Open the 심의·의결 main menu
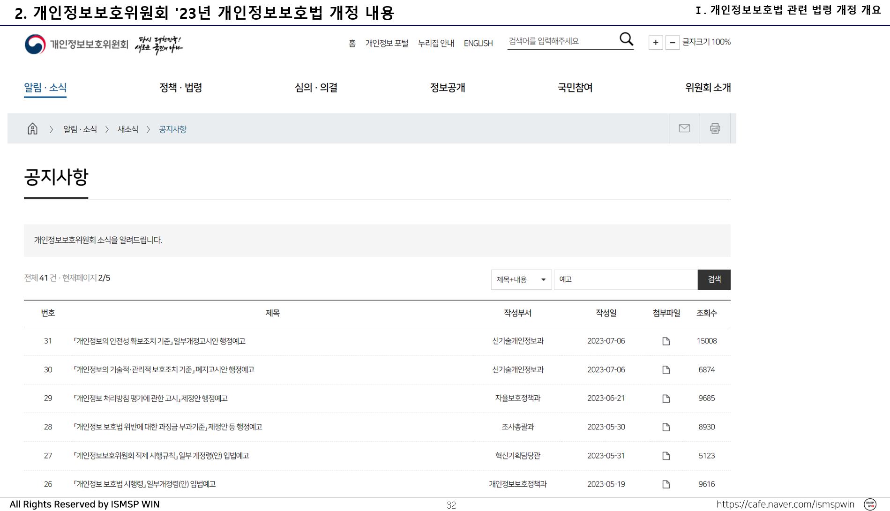Screen dimensions: 890x511 [316, 88]
